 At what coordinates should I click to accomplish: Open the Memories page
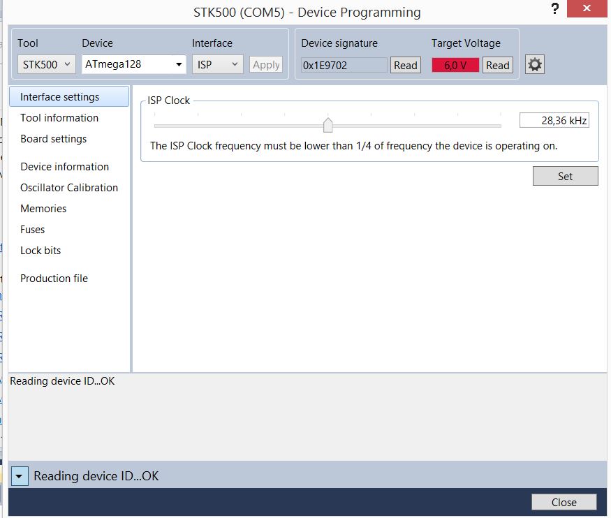pos(43,209)
